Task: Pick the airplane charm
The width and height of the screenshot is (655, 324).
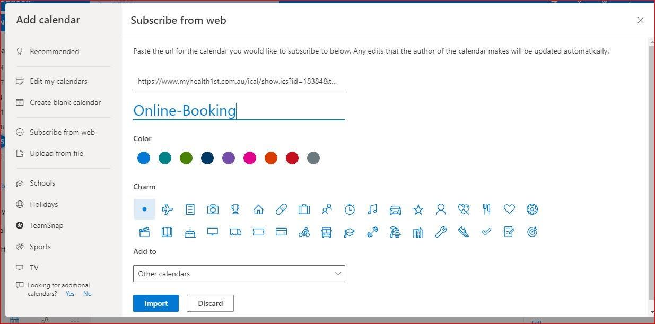Action: click(x=167, y=209)
